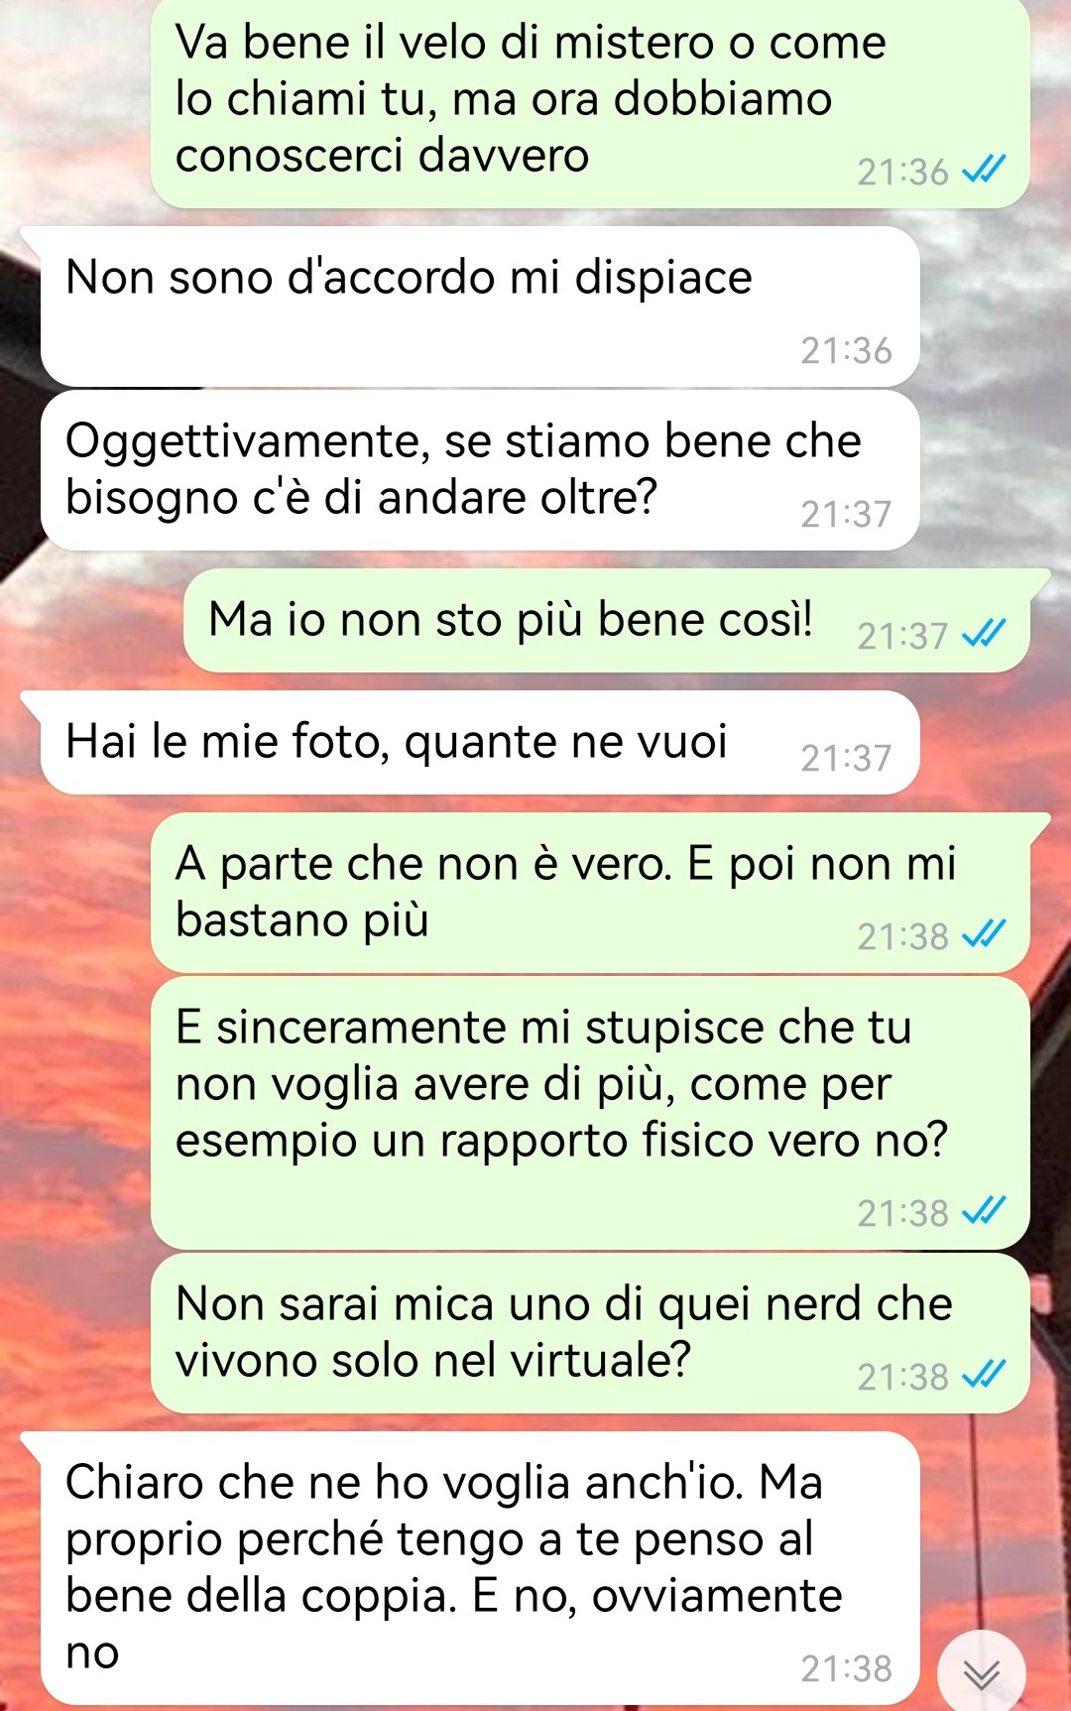The height and width of the screenshot is (1711, 1071).
Task: Select message 'Non sarai mica uno di quei nerd'
Action: [x=590, y=1333]
